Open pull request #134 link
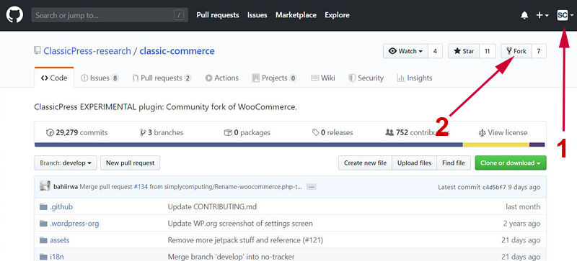The height and width of the screenshot is (261, 577). pyautogui.click(x=141, y=187)
